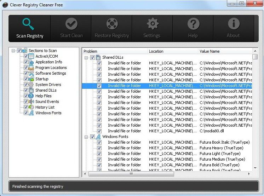Select the Futura Bold (TrueType) row
This screenshot has height=196, width=264.
[x=167, y=165]
